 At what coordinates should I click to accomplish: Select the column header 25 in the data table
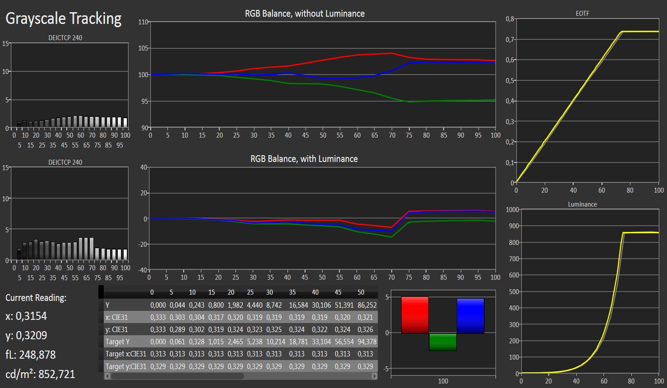coord(250,292)
